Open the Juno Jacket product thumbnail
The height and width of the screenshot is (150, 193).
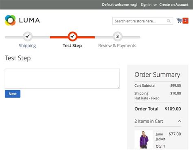coord(144,139)
